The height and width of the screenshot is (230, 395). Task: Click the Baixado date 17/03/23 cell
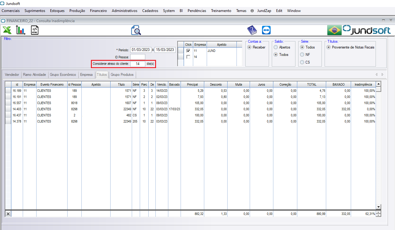click(174, 109)
